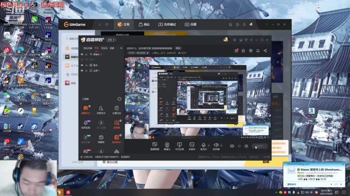Open the 视频连麦 tool

[x=85, y=125]
